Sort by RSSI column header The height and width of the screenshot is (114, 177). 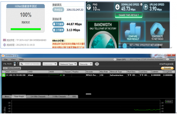point(56,72)
